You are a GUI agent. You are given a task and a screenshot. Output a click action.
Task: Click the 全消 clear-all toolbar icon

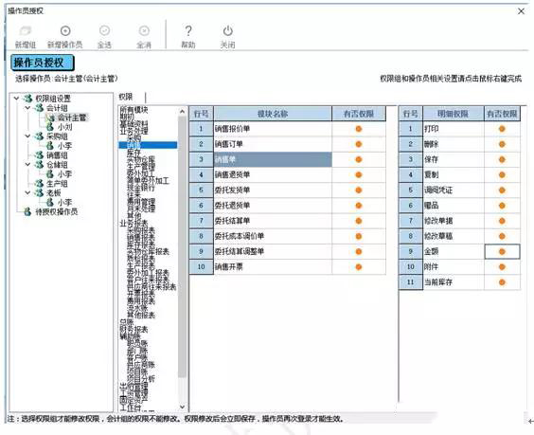coord(144,31)
